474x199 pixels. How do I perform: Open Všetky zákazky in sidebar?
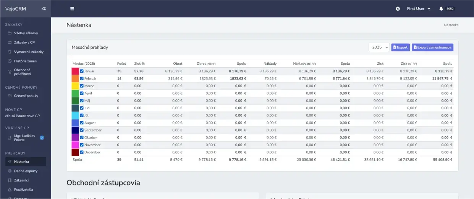click(x=26, y=33)
